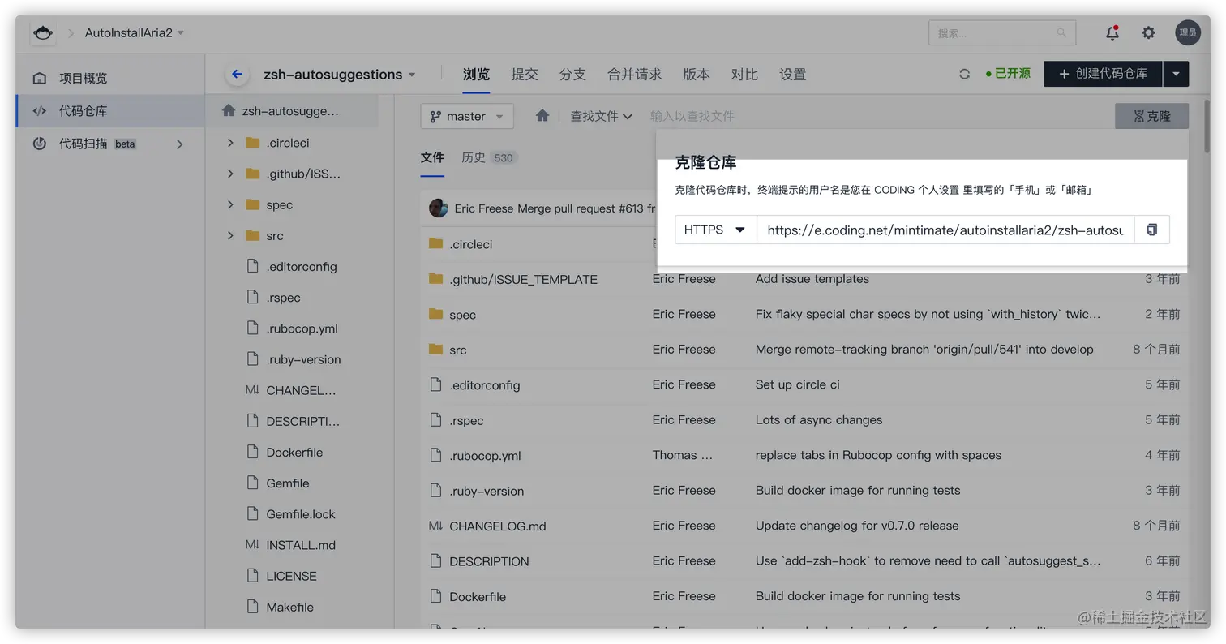
Task: Click the 创建代码仓库 button
Action: click(x=1103, y=74)
